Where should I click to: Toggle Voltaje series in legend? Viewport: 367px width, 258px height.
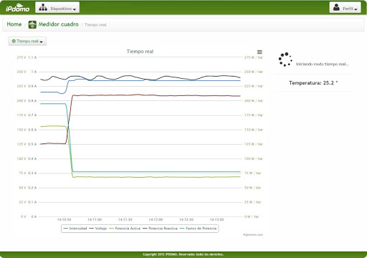(x=98, y=229)
